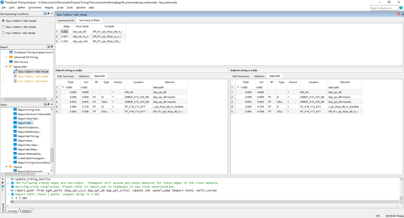Click the Search altera.com input field
The height and width of the screenshot is (218, 404).
[x=384, y=8]
